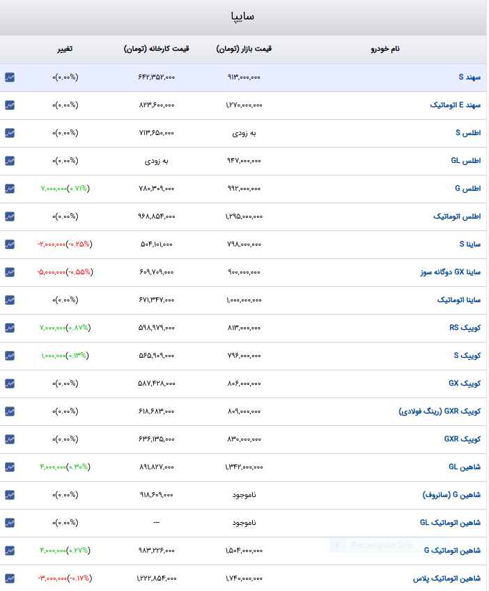Select the chart icon next to اطلس G
The height and width of the screenshot is (591, 489).
tap(10, 189)
